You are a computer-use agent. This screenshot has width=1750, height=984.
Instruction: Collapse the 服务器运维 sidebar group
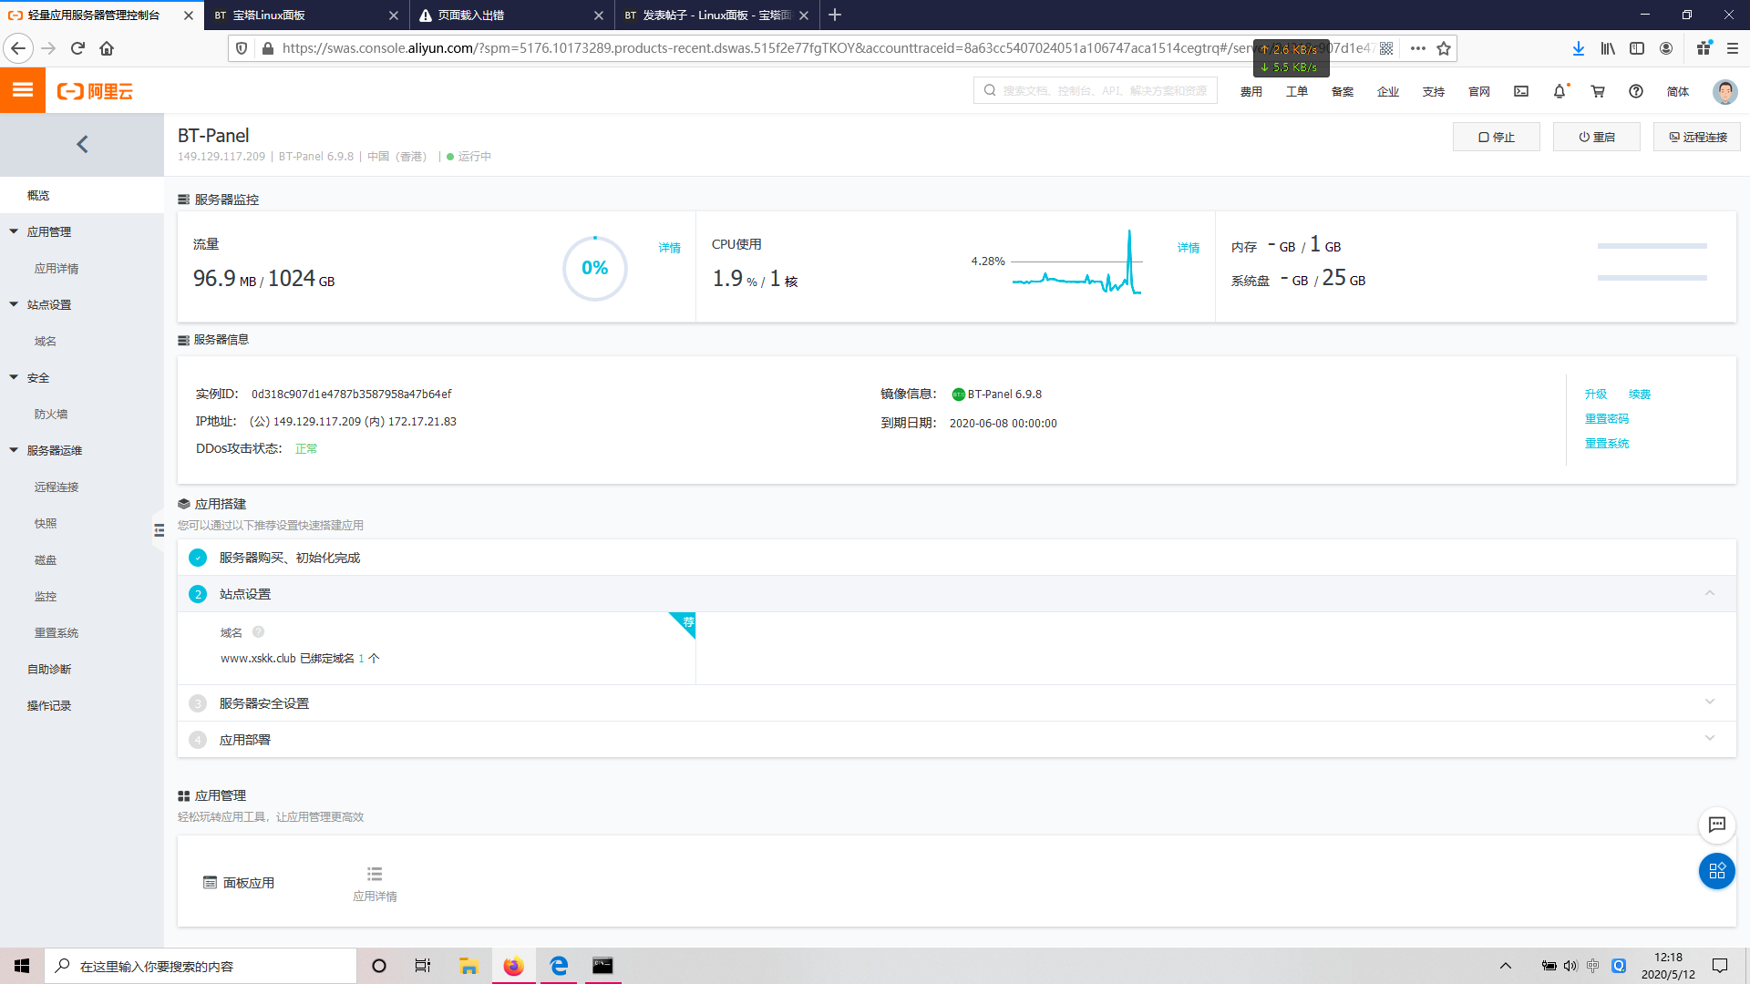pyautogui.click(x=14, y=450)
